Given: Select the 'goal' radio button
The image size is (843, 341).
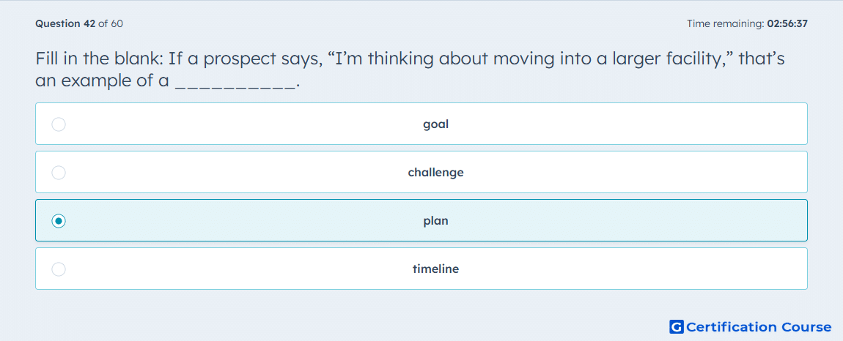Looking at the screenshot, I should pos(59,124).
